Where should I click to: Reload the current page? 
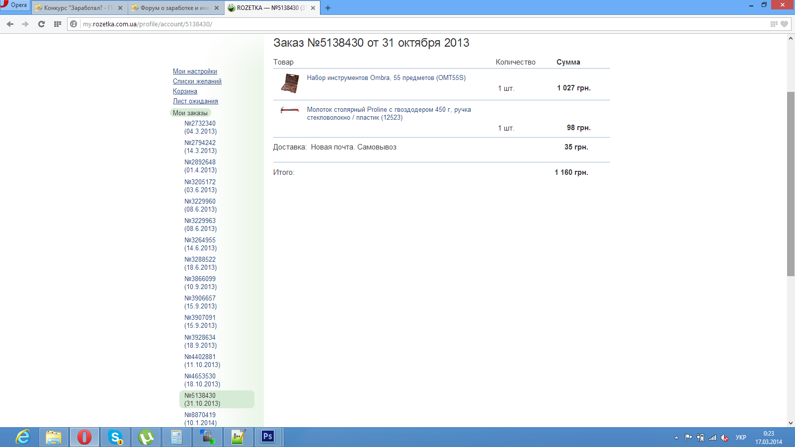[x=41, y=24]
